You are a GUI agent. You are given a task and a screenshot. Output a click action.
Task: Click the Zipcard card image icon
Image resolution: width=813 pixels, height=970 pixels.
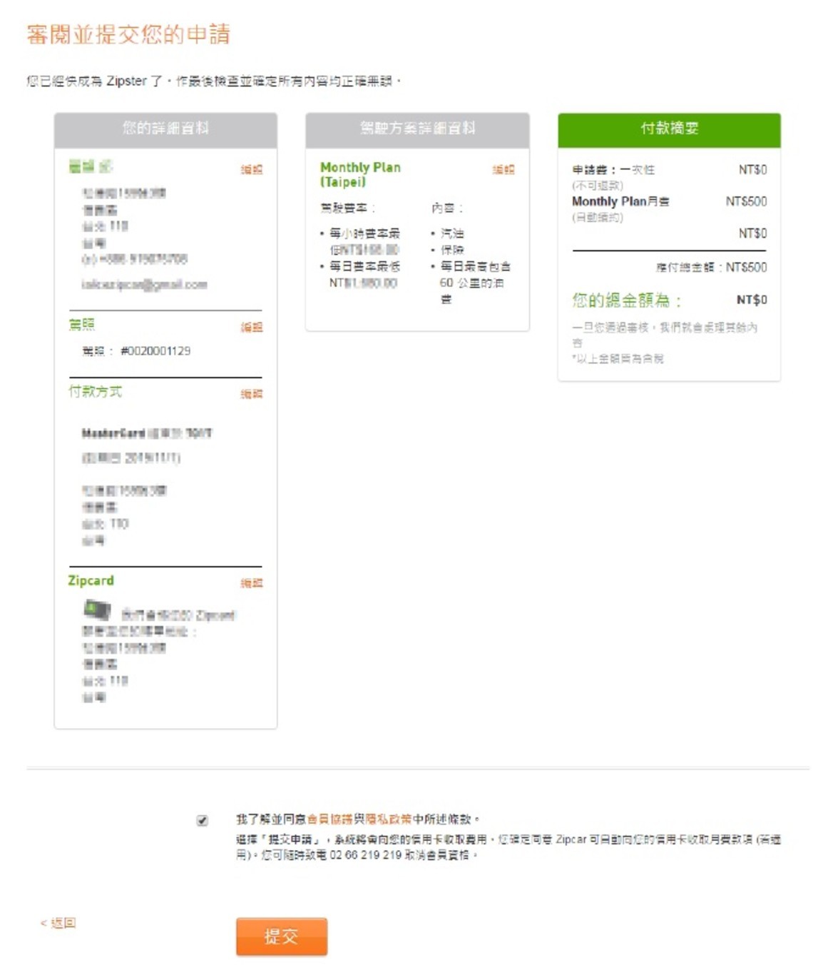[x=98, y=610]
